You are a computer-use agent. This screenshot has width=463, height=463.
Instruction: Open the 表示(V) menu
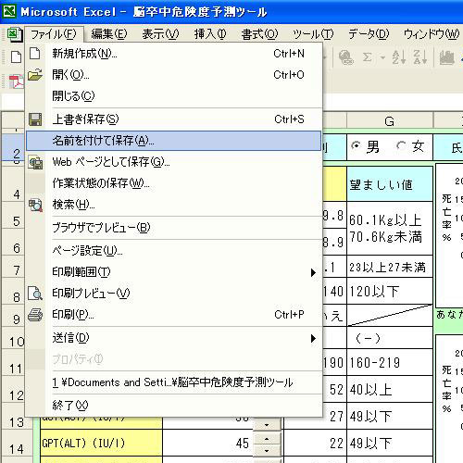click(160, 34)
